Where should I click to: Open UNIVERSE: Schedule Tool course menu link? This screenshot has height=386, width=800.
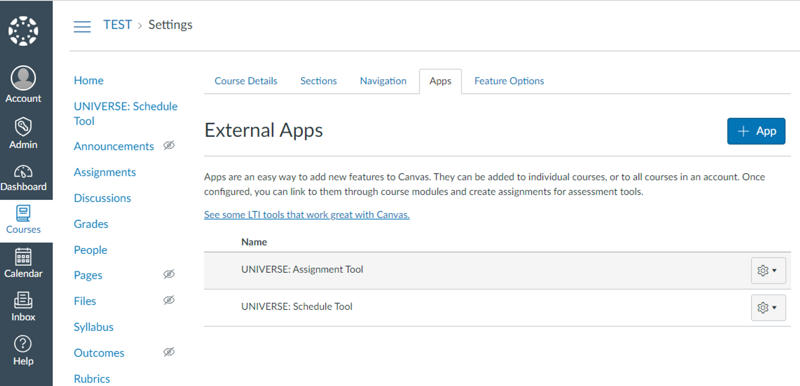pos(126,114)
